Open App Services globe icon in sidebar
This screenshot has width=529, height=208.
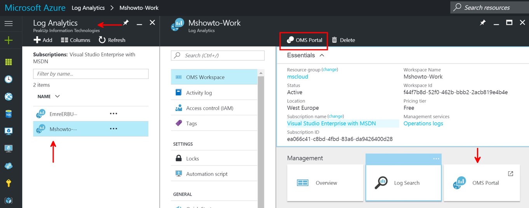click(x=9, y=97)
